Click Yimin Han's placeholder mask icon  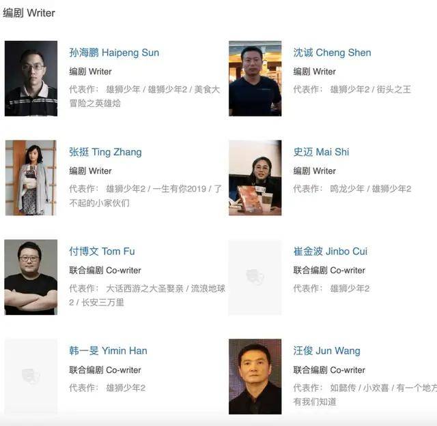coord(31,376)
